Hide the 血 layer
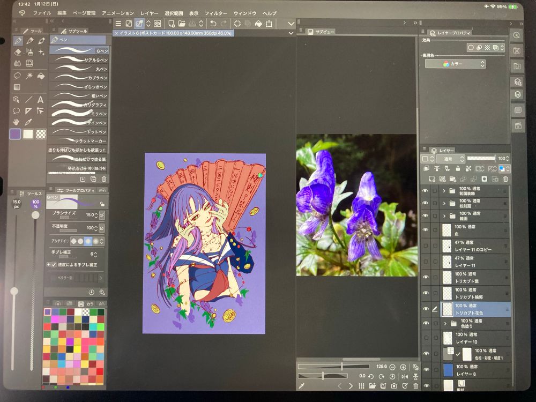The image size is (536, 402). tap(426, 230)
